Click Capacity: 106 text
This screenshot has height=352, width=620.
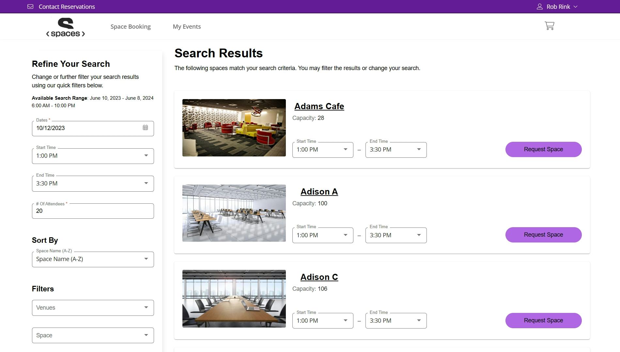(310, 289)
